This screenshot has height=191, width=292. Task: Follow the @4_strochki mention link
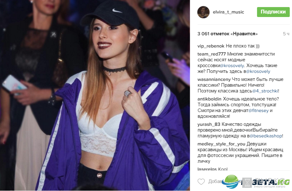coord(265,91)
